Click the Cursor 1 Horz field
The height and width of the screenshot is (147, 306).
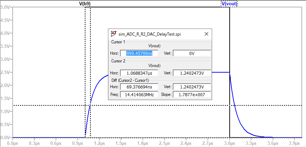pos(139,53)
